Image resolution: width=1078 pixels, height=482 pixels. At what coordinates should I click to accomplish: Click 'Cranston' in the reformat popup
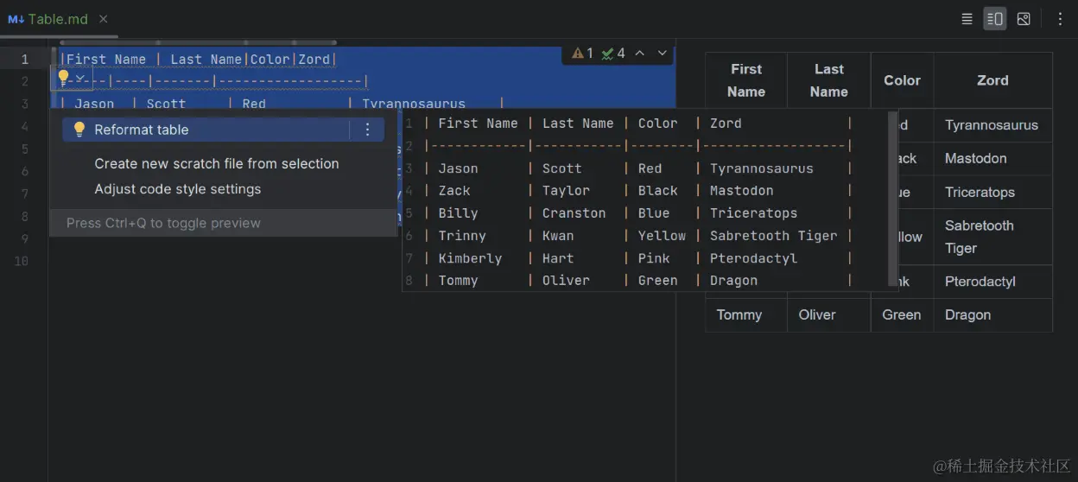coord(574,213)
